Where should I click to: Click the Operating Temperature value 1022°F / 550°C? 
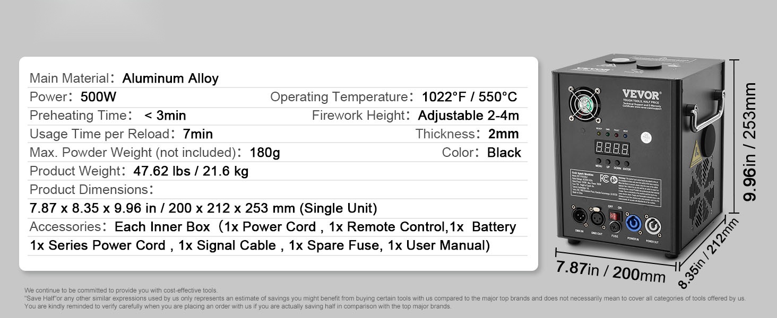tap(469, 97)
